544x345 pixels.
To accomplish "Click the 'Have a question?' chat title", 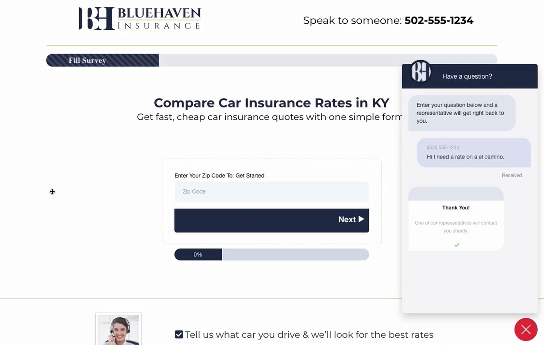I will coord(467,76).
